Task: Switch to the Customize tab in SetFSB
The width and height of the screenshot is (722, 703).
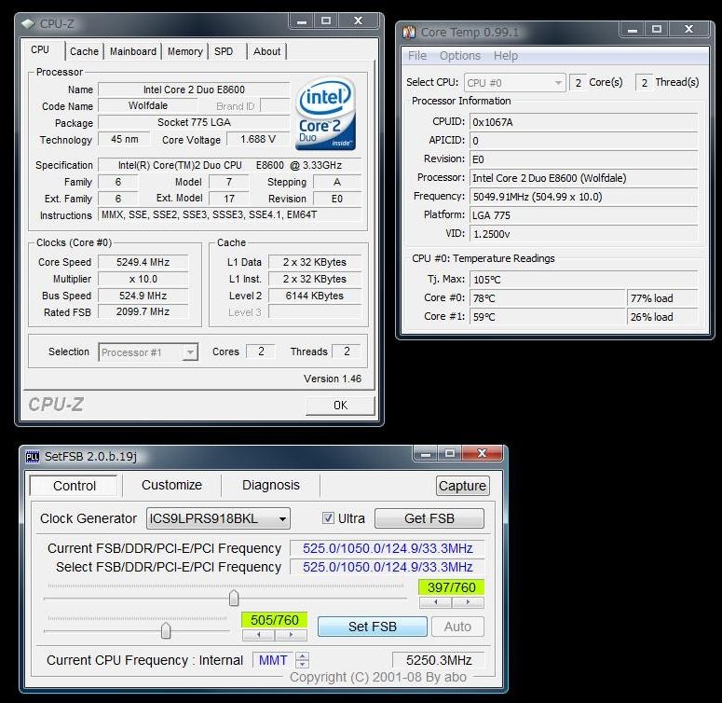Action: coord(171,485)
